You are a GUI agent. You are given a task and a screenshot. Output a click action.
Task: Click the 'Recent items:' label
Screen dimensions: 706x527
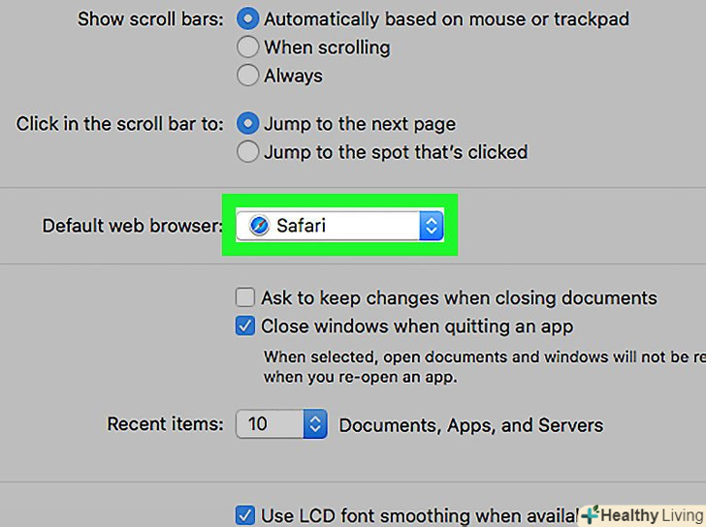[x=165, y=424]
